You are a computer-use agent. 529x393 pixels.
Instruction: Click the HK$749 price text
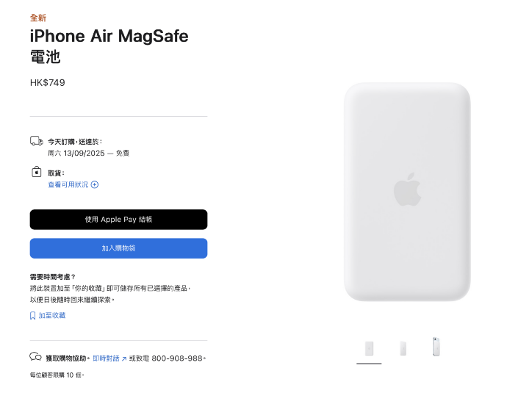pyautogui.click(x=48, y=83)
